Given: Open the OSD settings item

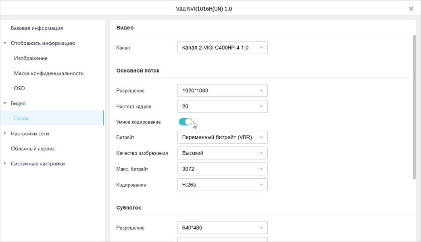Looking at the screenshot, I should point(19,88).
